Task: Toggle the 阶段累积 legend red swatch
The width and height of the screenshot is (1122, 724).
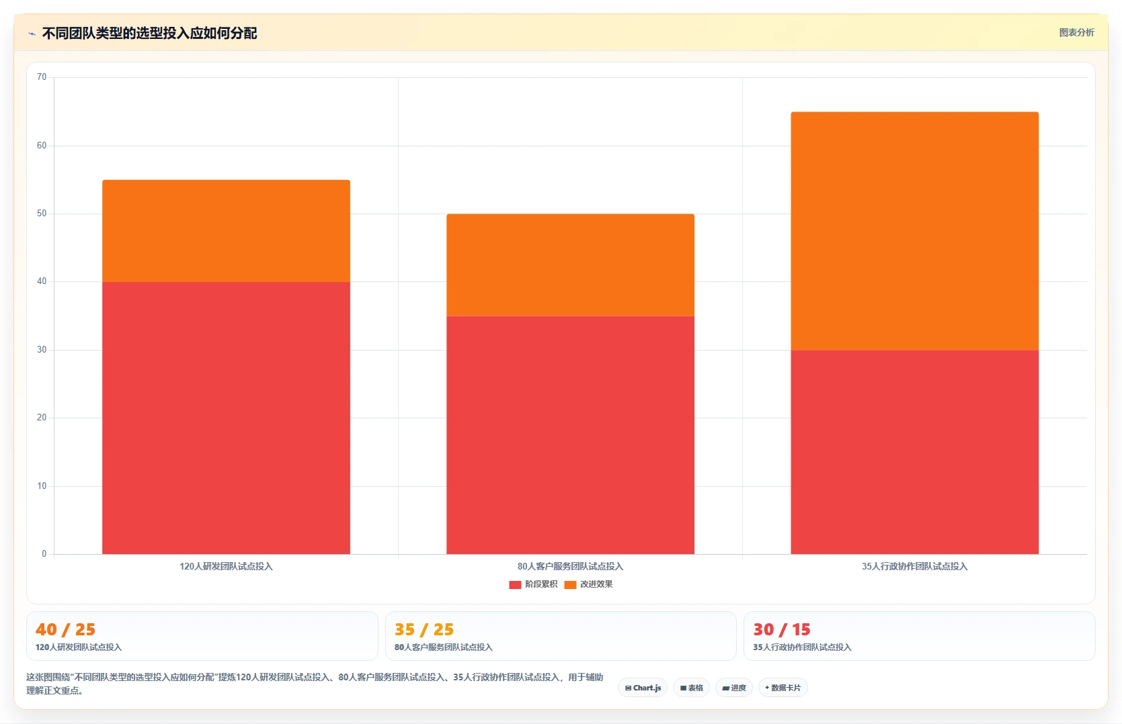Action: 515,584
